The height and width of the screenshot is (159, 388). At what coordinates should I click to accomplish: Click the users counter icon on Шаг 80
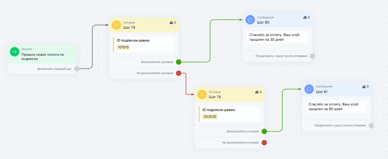tap(305, 18)
